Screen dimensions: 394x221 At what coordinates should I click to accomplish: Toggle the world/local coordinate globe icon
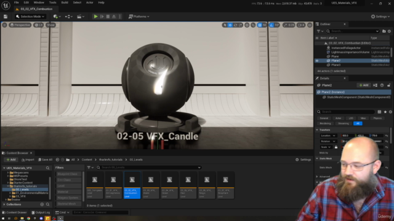click(x=247, y=25)
